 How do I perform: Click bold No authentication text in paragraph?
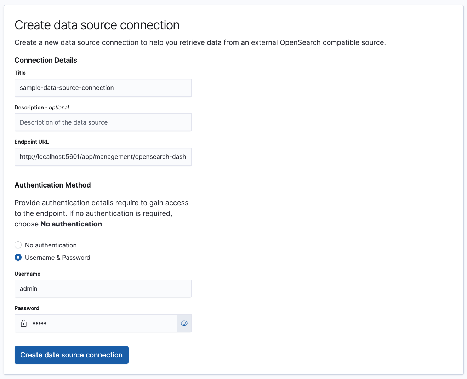coord(71,224)
